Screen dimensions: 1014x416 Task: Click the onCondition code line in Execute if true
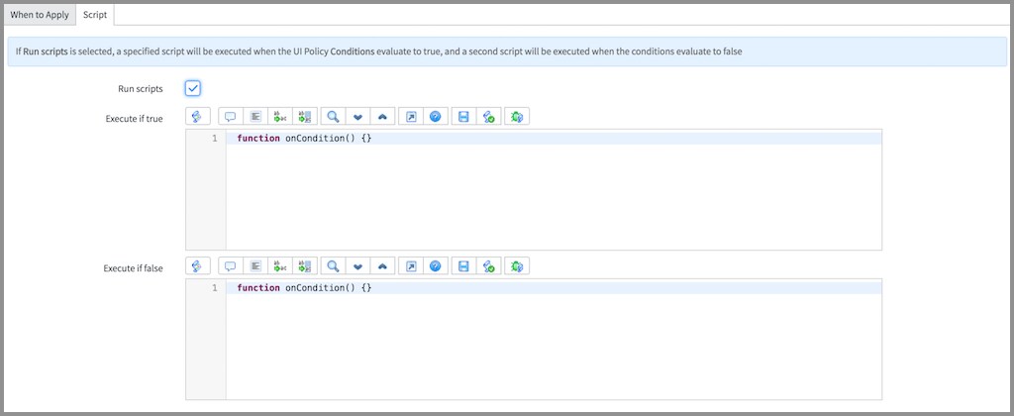point(304,139)
